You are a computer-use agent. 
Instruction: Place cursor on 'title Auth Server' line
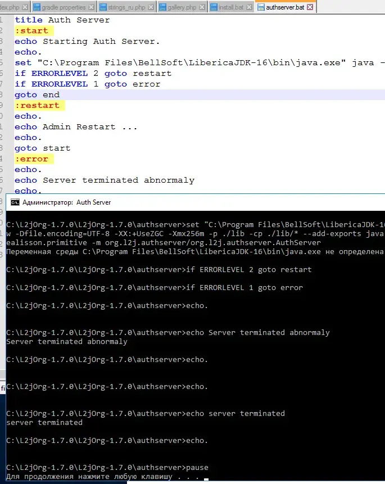[62, 20]
